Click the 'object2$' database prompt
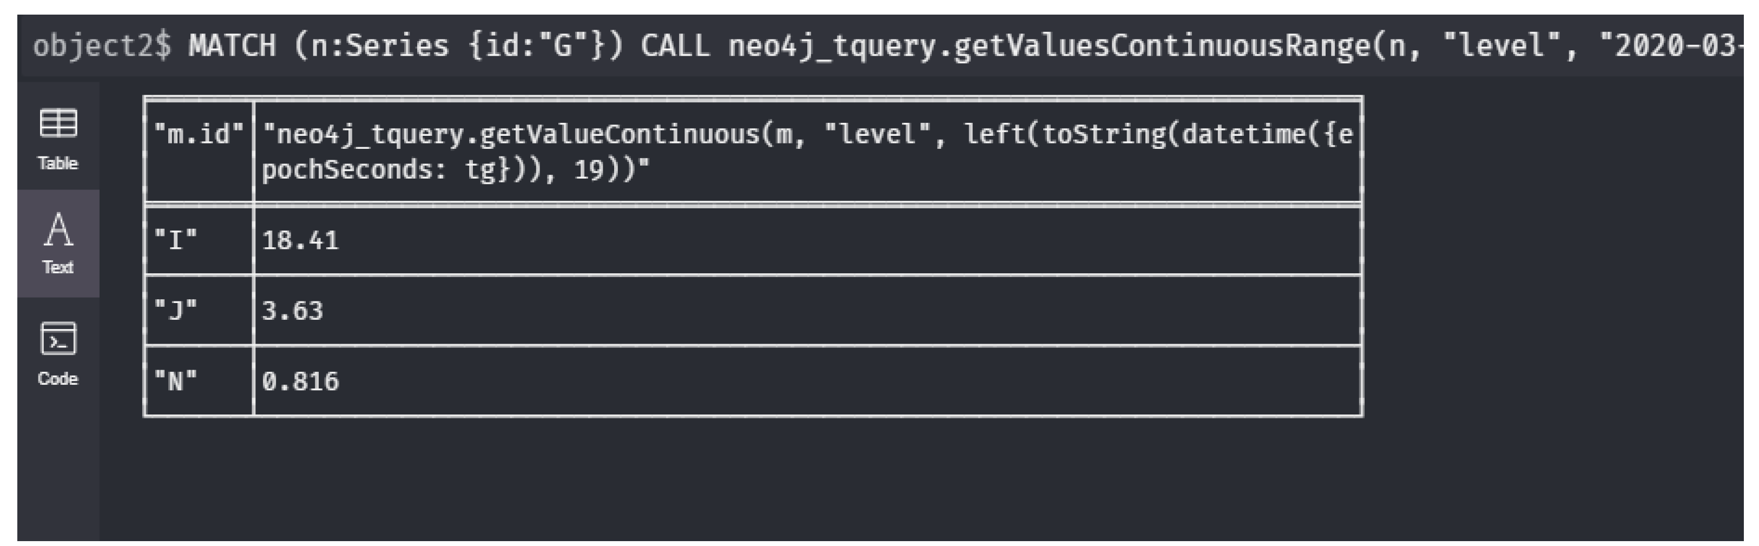The height and width of the screenshot is (546, 1759). 102,46
